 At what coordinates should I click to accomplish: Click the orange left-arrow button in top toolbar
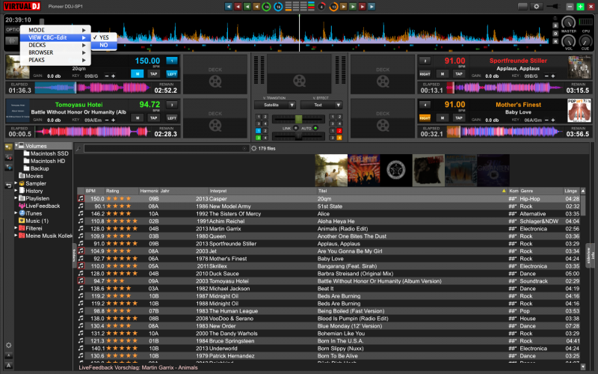click(x=256, y=7)
